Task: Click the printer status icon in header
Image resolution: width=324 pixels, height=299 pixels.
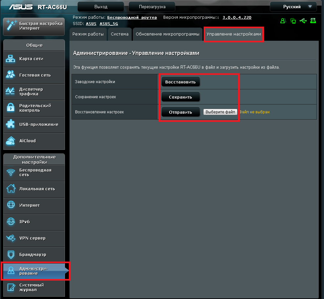Action: coord(313,21)
